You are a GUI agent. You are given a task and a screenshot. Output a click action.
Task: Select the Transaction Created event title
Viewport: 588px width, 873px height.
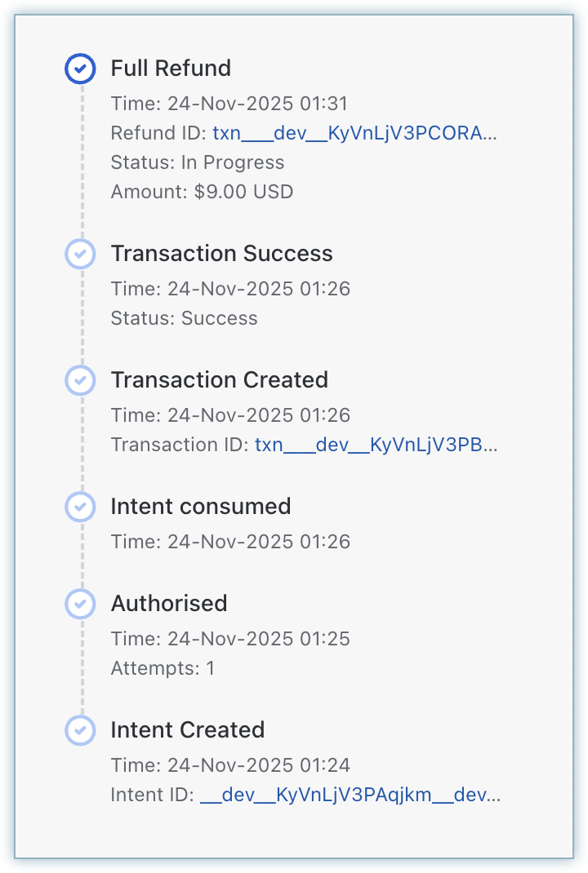[x=219, y=380]
